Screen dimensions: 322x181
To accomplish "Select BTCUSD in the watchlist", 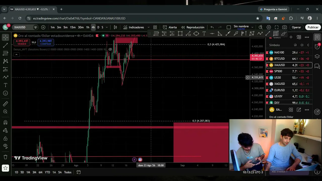I will (x=289, y=59).
